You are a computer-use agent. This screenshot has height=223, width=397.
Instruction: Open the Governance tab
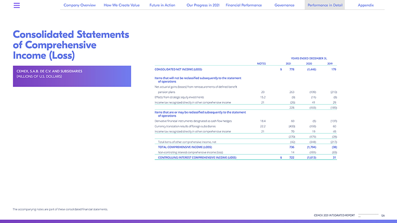point(284,5)
